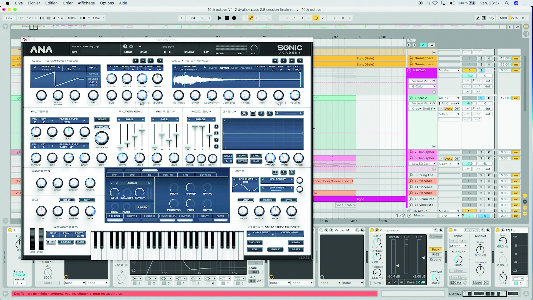533x300 pixels.
Task: Open the Filter 1 Type selector
Action: [68, 120]
